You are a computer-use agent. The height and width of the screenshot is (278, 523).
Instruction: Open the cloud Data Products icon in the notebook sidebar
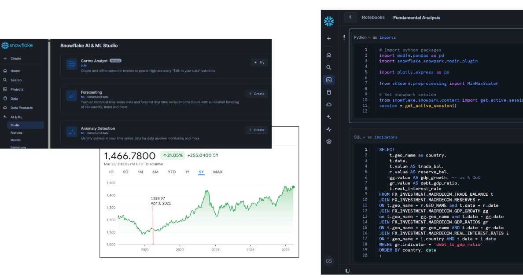(328, 105)
